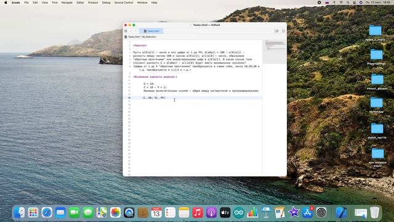Switch input source via the flag icon
This screenshot has width=394, height=222.
coord(327,2)
